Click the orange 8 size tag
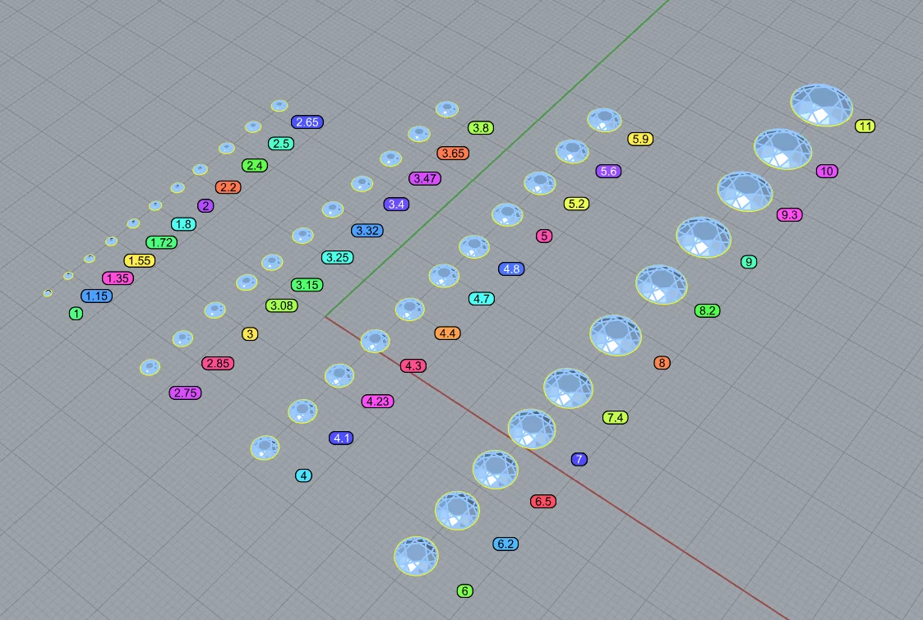 (x=662, y=362)
